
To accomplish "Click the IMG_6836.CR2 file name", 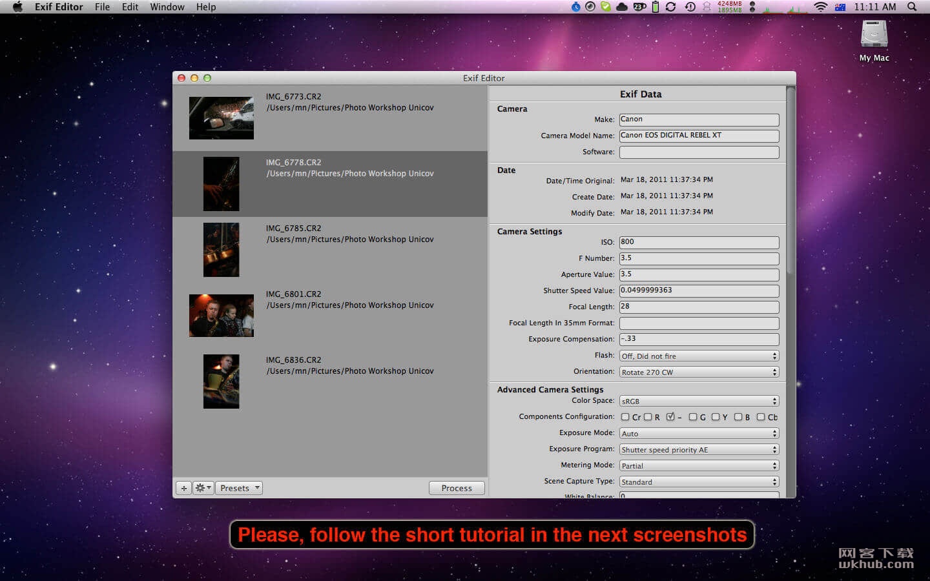I will point(293,360).
